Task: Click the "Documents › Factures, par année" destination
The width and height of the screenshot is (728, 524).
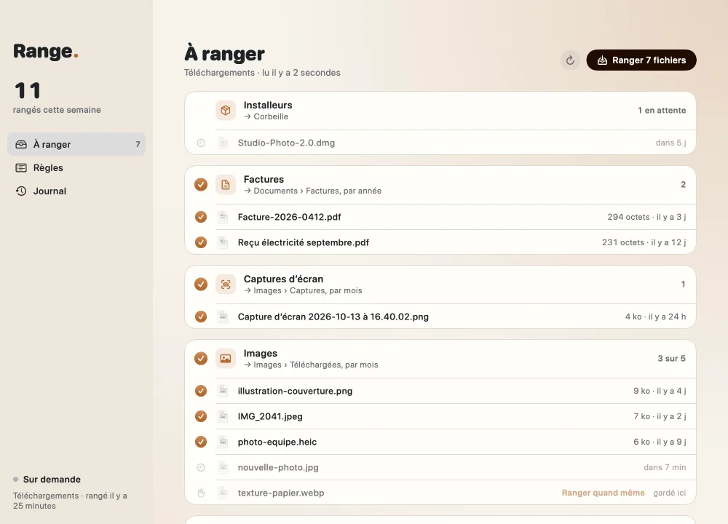Action: 317,191
